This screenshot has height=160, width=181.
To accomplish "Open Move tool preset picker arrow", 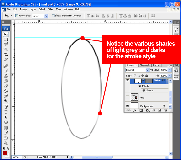I will point(11,16).
